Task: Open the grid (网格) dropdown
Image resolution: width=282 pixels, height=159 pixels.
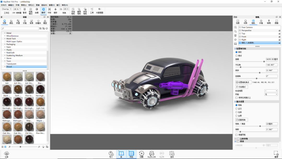Action: point(271,94)
